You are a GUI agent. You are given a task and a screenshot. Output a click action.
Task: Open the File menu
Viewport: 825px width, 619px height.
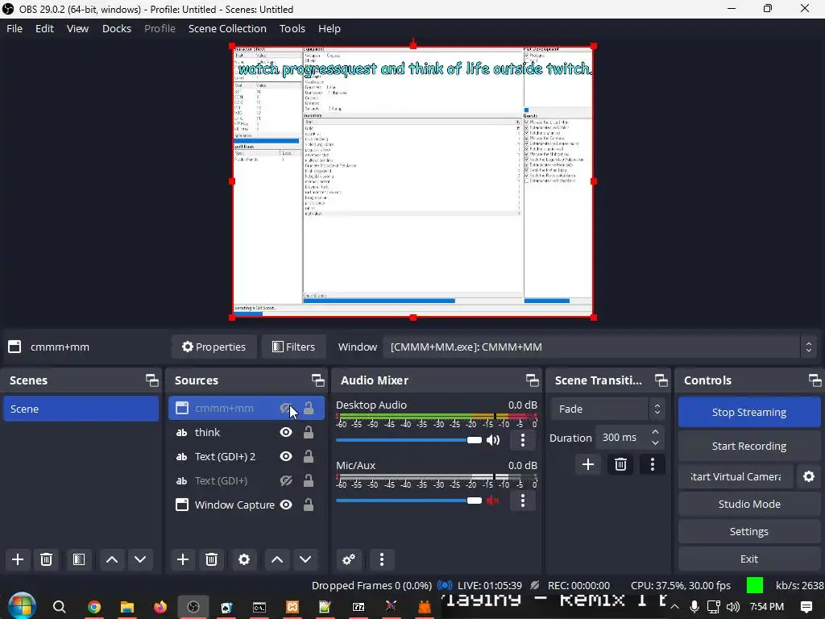click(15, 28)
